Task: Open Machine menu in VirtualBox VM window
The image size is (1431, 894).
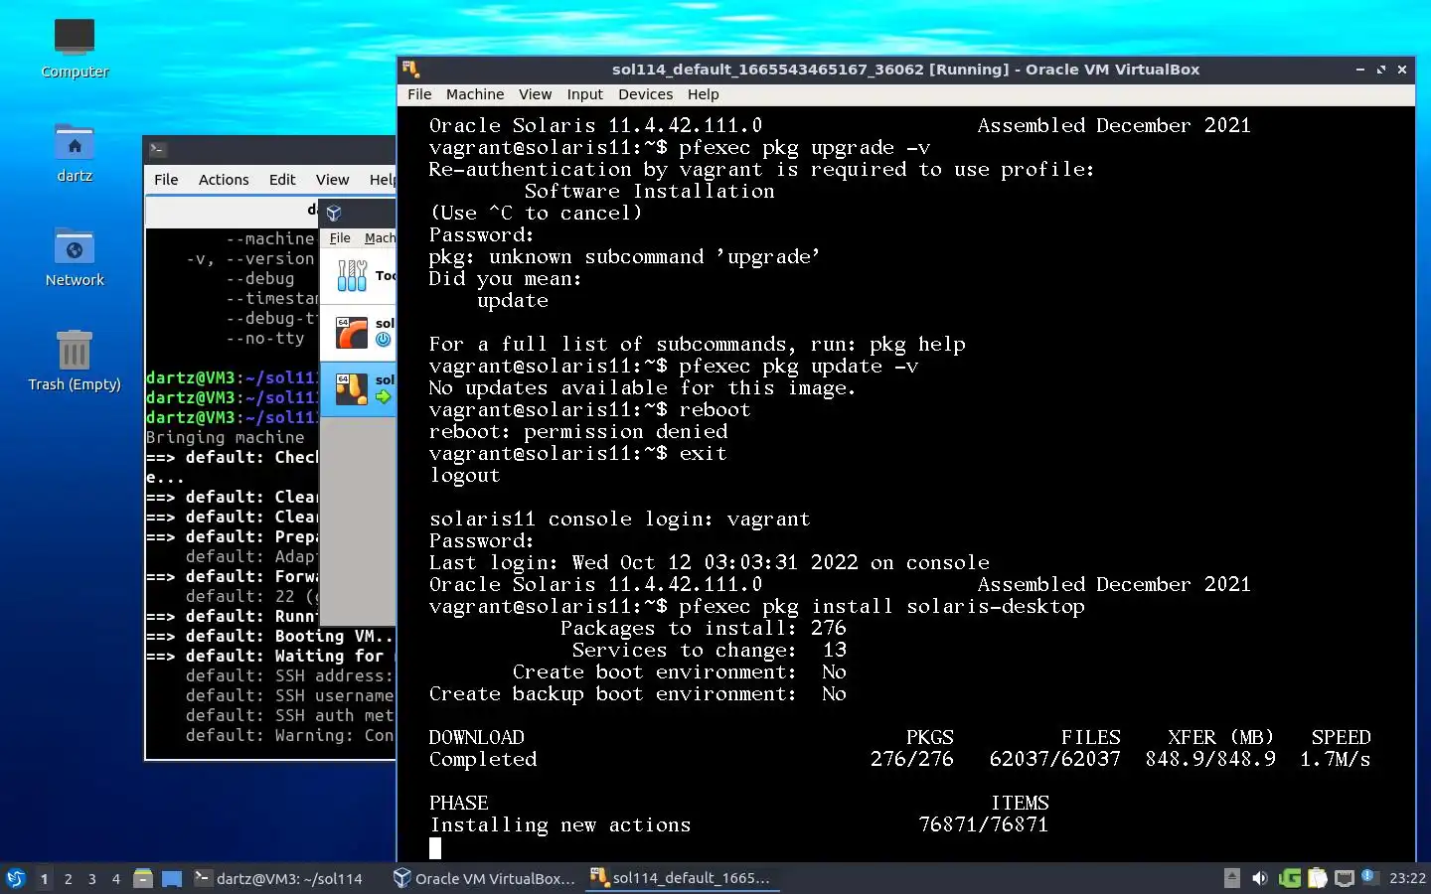Action: click(x=475, y=94)
